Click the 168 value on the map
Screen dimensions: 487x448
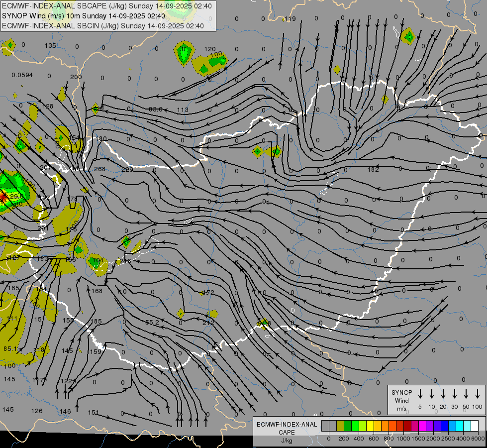[97, 291]
